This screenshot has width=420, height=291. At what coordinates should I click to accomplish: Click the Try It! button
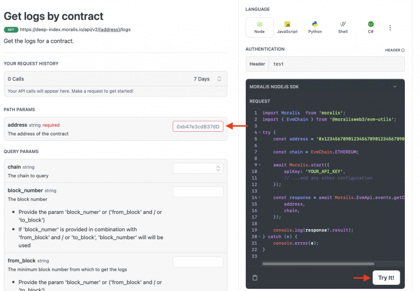coord(386,277)
